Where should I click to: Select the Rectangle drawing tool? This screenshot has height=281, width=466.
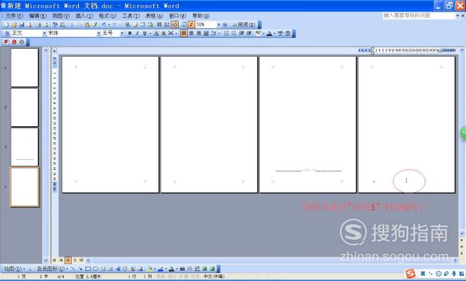88,269
